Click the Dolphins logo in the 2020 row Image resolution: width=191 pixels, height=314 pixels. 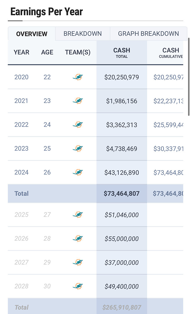[78, 77]
